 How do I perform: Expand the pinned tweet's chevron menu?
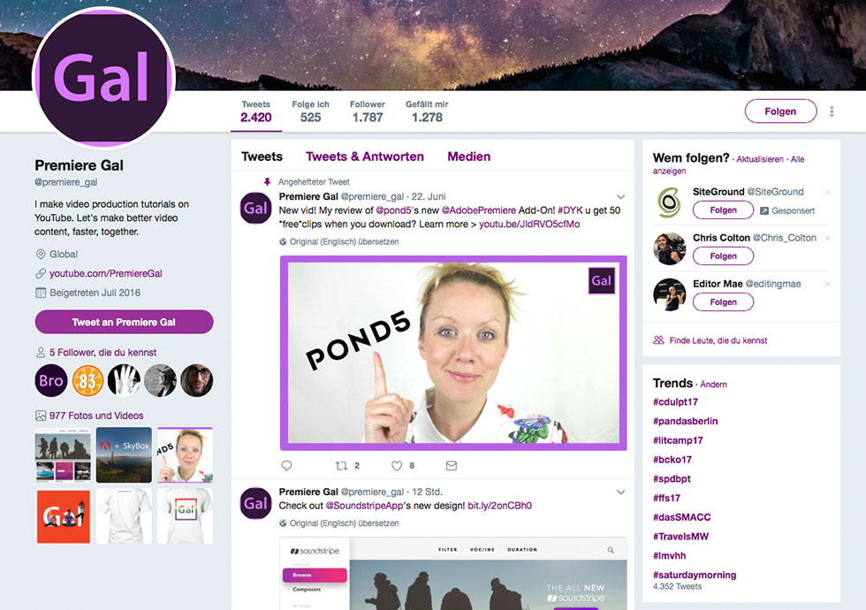tap(620, 196)
